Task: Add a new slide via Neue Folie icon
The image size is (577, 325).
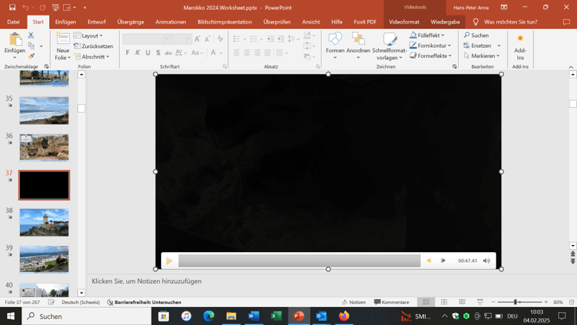Action: [x=62, y=39]
